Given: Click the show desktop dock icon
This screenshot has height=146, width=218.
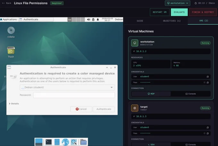Looking at the screenshot, I should click(39, 142).
